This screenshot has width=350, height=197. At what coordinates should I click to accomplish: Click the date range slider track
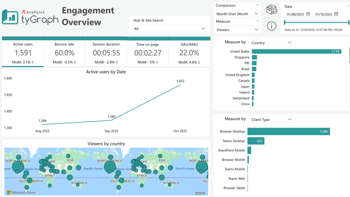pyautogui.click(x=317, y=22)
